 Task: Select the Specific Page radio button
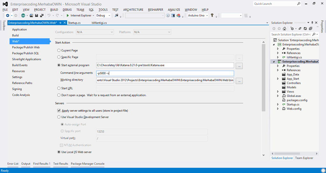pyautogui.click(x=59, y=57)
